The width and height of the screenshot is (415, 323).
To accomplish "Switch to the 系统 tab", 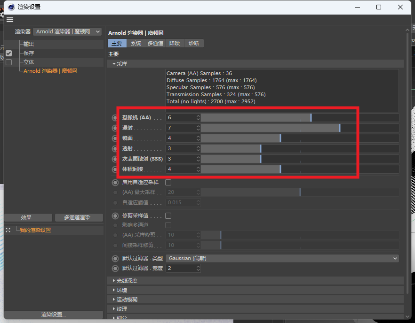I will pos(136,43).
